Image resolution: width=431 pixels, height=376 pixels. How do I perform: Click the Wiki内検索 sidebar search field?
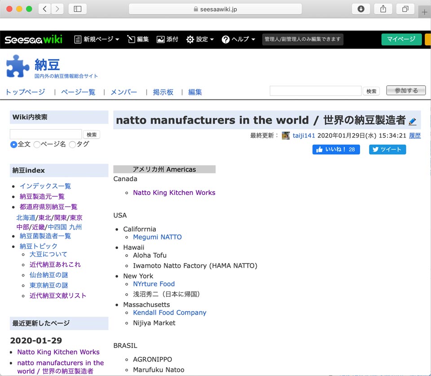click(46, 134)
